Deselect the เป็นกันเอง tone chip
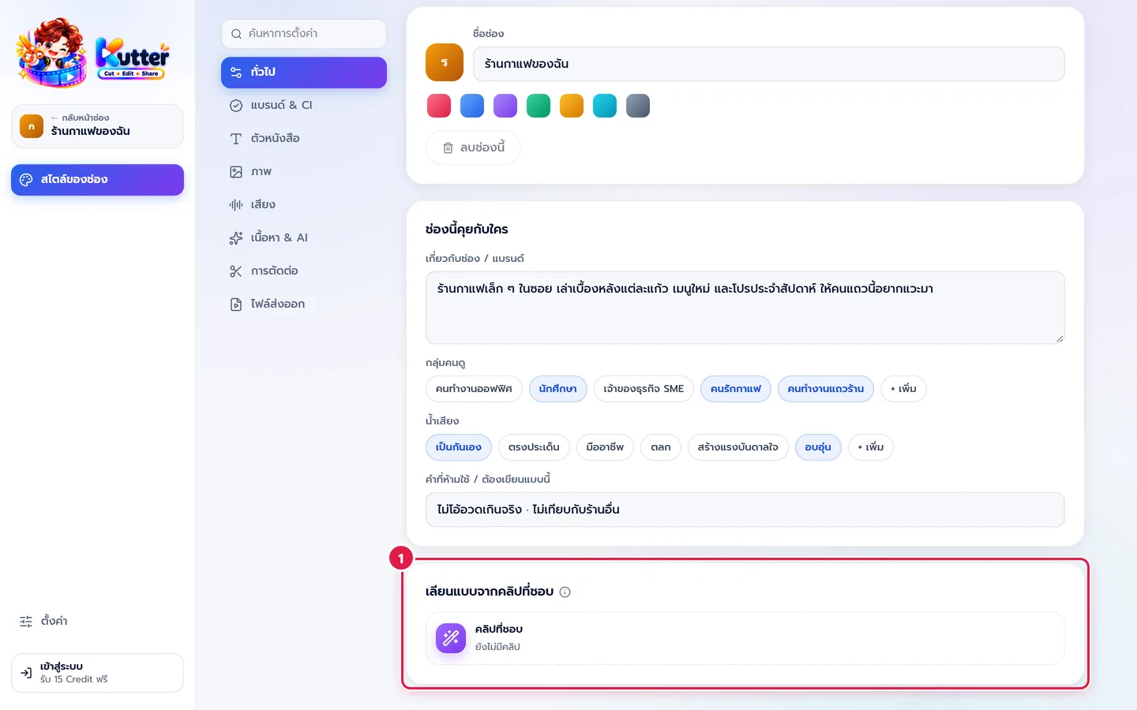The height and width of the screenshot is (710, 1137). (x=459, y=447)
